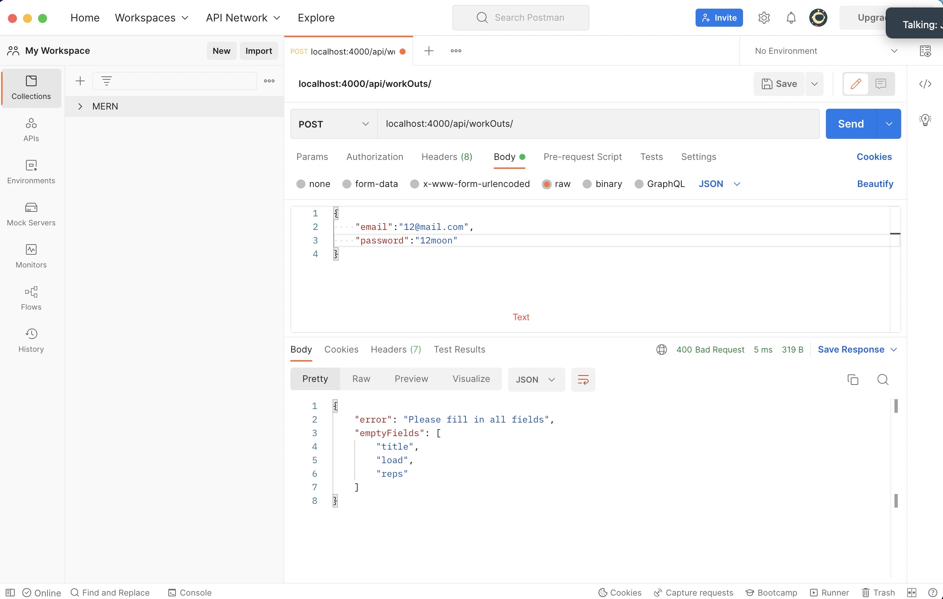Open the Workspaces menu
943x599 pixels.
(151, 18)
